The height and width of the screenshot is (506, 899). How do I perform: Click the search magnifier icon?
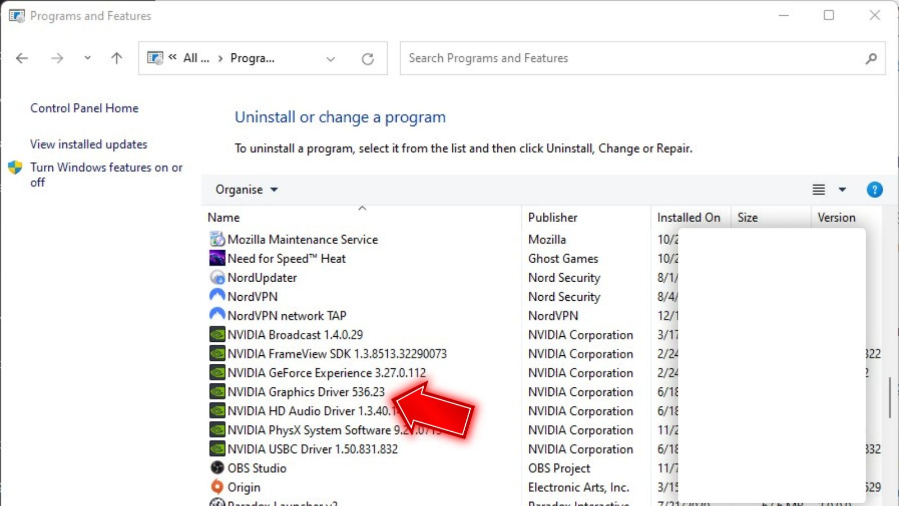(x=871, y=58)
